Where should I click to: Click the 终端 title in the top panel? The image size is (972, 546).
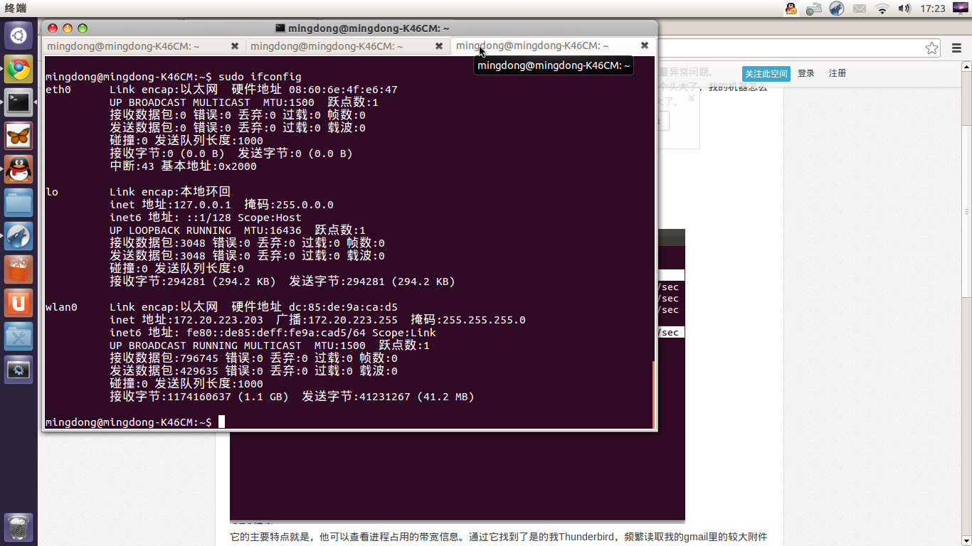click(x=15, y=9)
